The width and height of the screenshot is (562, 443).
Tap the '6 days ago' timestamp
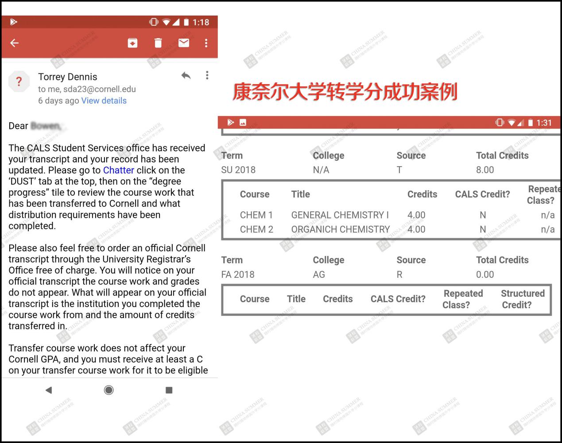pyautogui.click(x=58, y=101)
